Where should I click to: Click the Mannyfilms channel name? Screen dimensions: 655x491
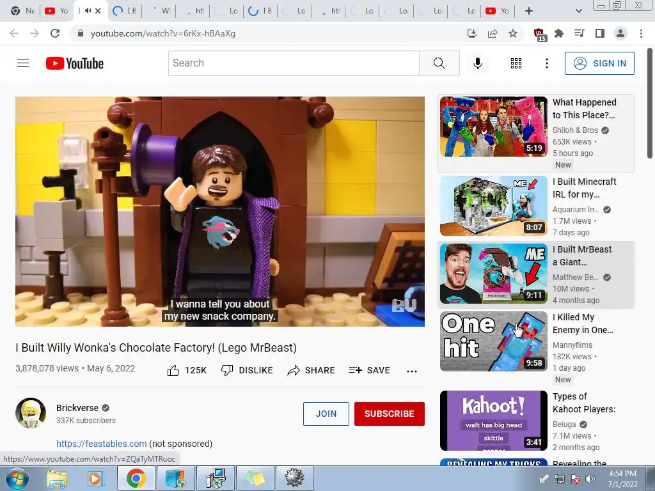coord(572,345)
